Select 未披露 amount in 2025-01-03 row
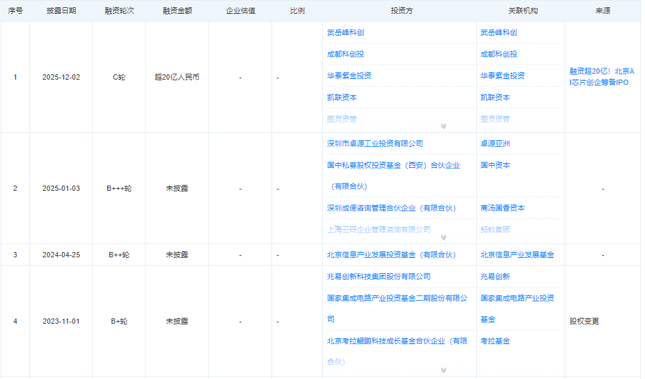 [x=177, y=188]
